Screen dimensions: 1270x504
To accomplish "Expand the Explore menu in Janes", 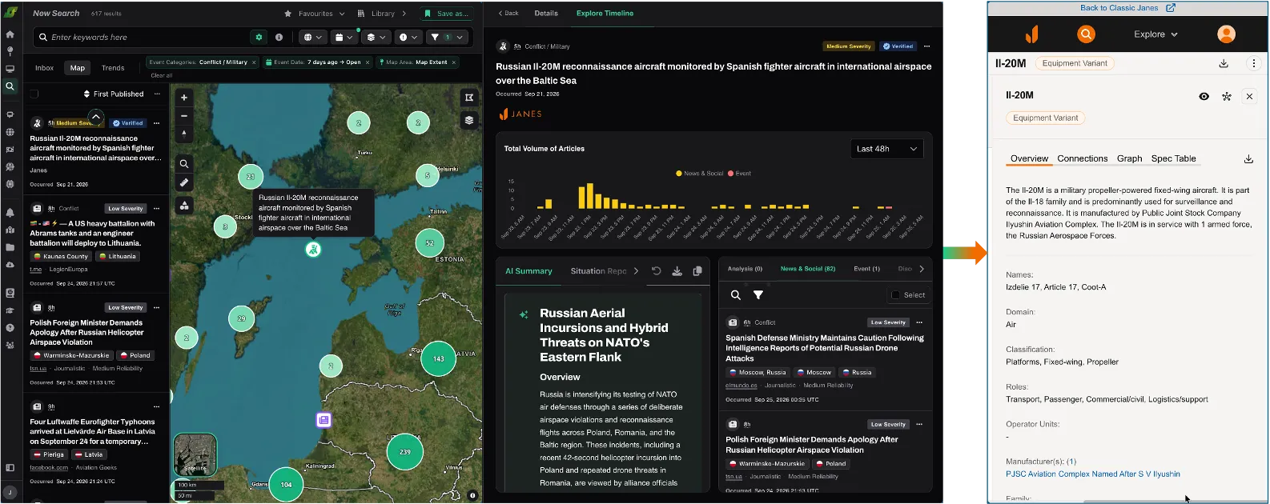I will (x=1155, y=34).
